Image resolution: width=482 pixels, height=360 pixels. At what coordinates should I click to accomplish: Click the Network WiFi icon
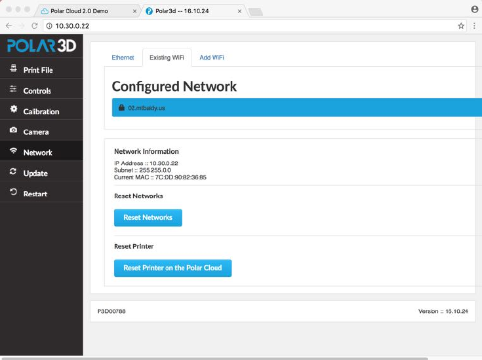[x=13, y=151]
